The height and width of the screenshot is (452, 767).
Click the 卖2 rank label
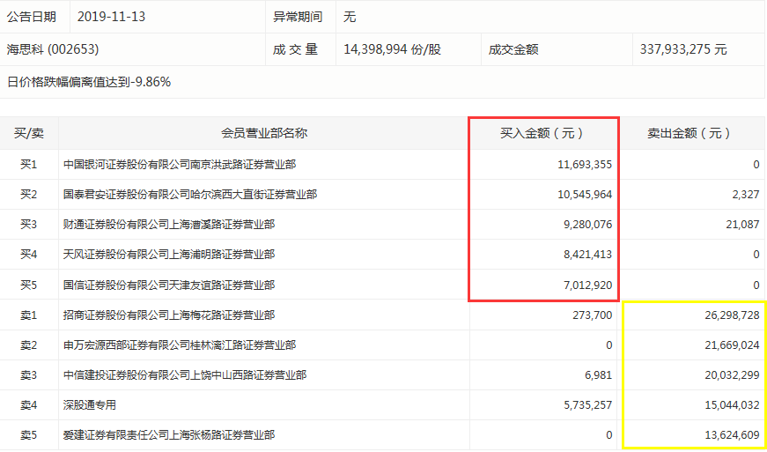pos(28,345)
